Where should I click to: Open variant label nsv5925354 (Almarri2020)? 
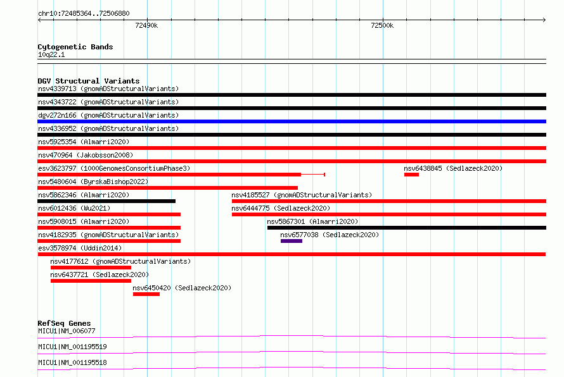coord(84,142)
